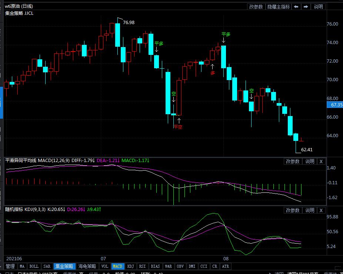This screenshot has width=343, height=274.
Task: Close the MACD panel with X
Action: pos(321,161)
